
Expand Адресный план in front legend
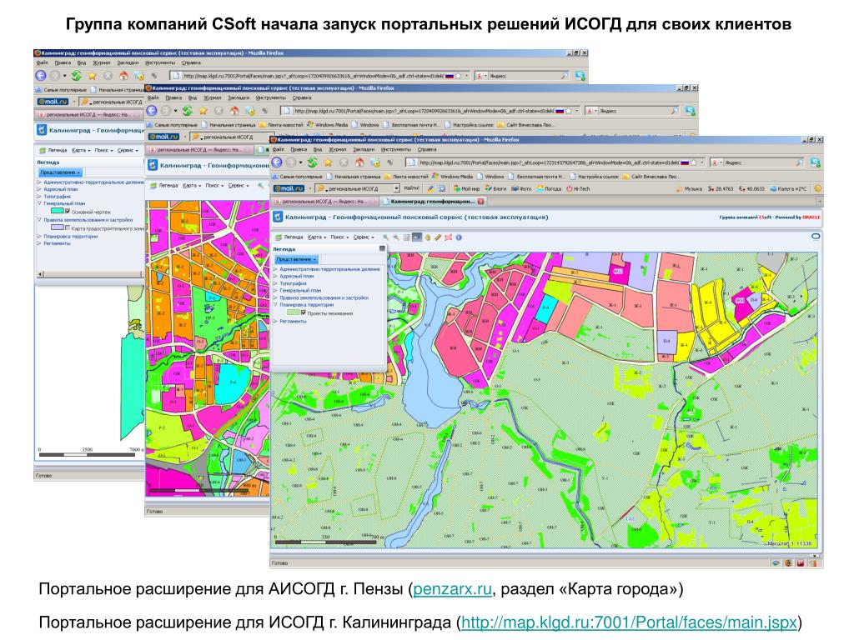pyautogui.click(x=275, y=277)
